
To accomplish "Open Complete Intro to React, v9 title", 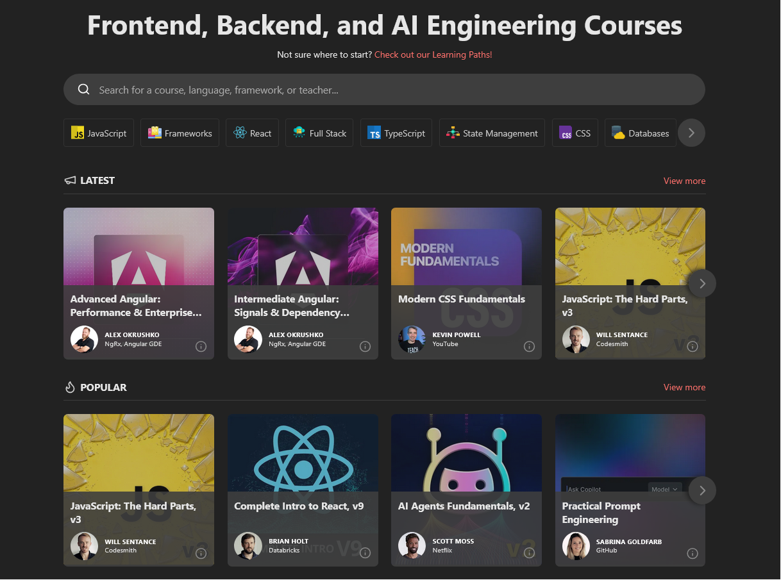I will pyautogui.click(x=299, y=506).
